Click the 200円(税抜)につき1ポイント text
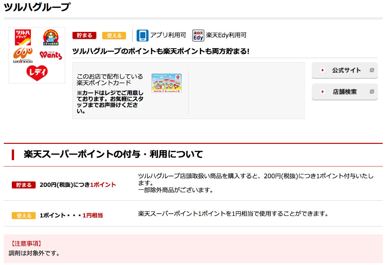This screenshot has width=391, height=265. 78,185
